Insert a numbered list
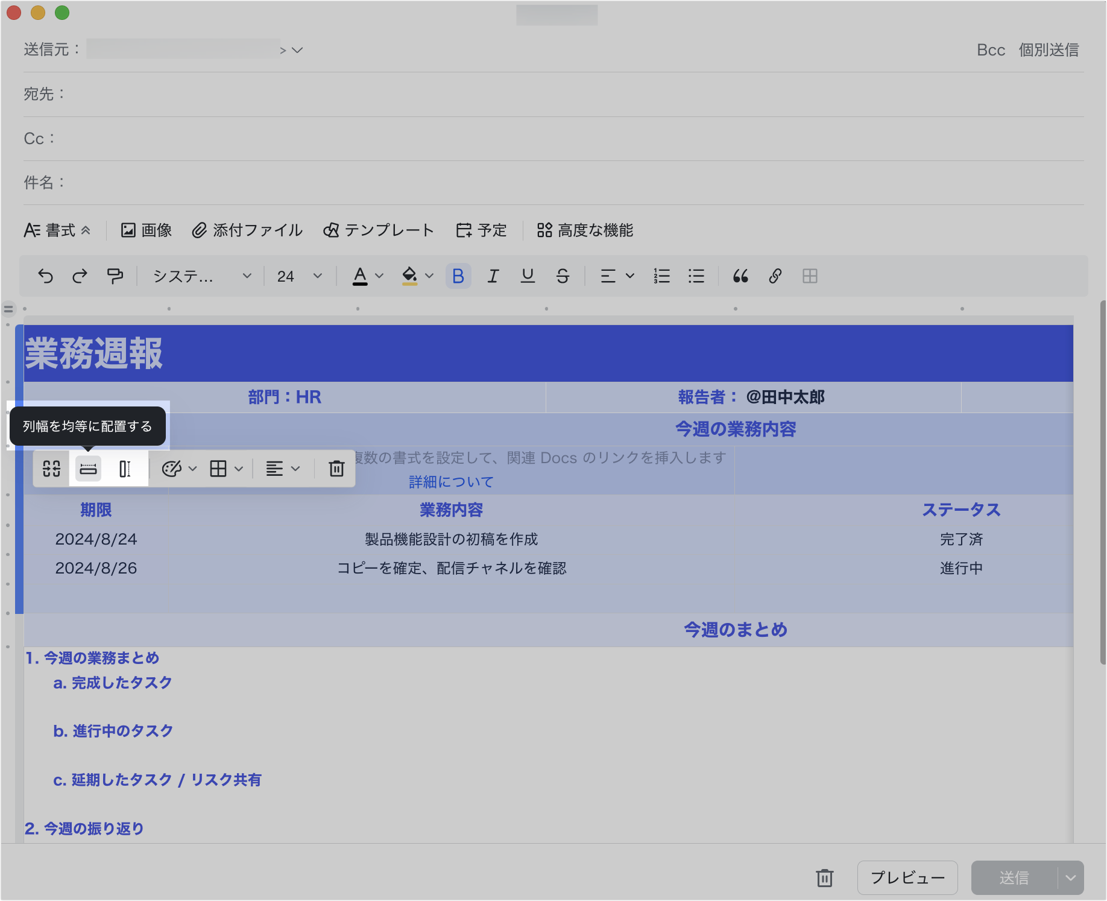 point(662,276)
